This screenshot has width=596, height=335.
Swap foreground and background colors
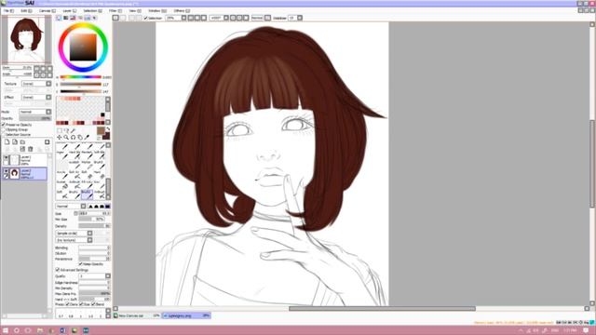(108, 129)
